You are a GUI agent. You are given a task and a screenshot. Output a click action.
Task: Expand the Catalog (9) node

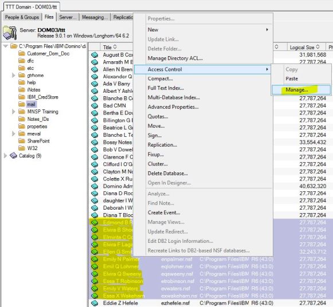click(5, 156)
